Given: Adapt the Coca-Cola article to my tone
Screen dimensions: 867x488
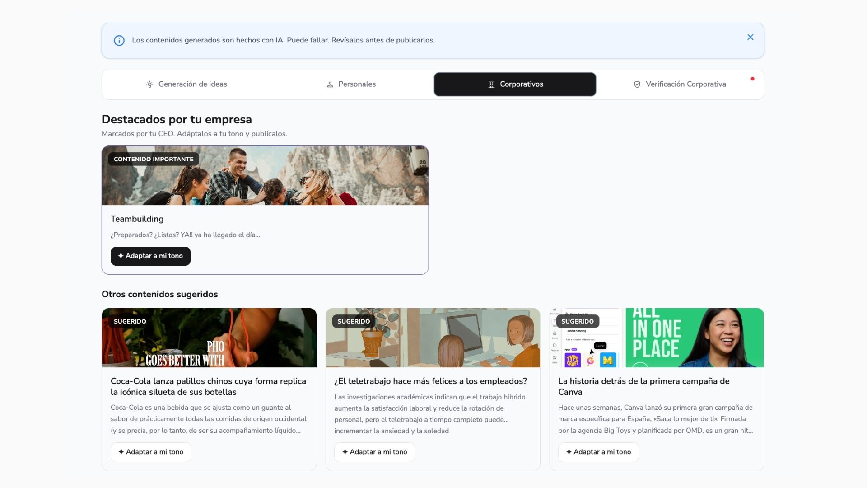Looking at the screenshot, I should coord(151,452).
